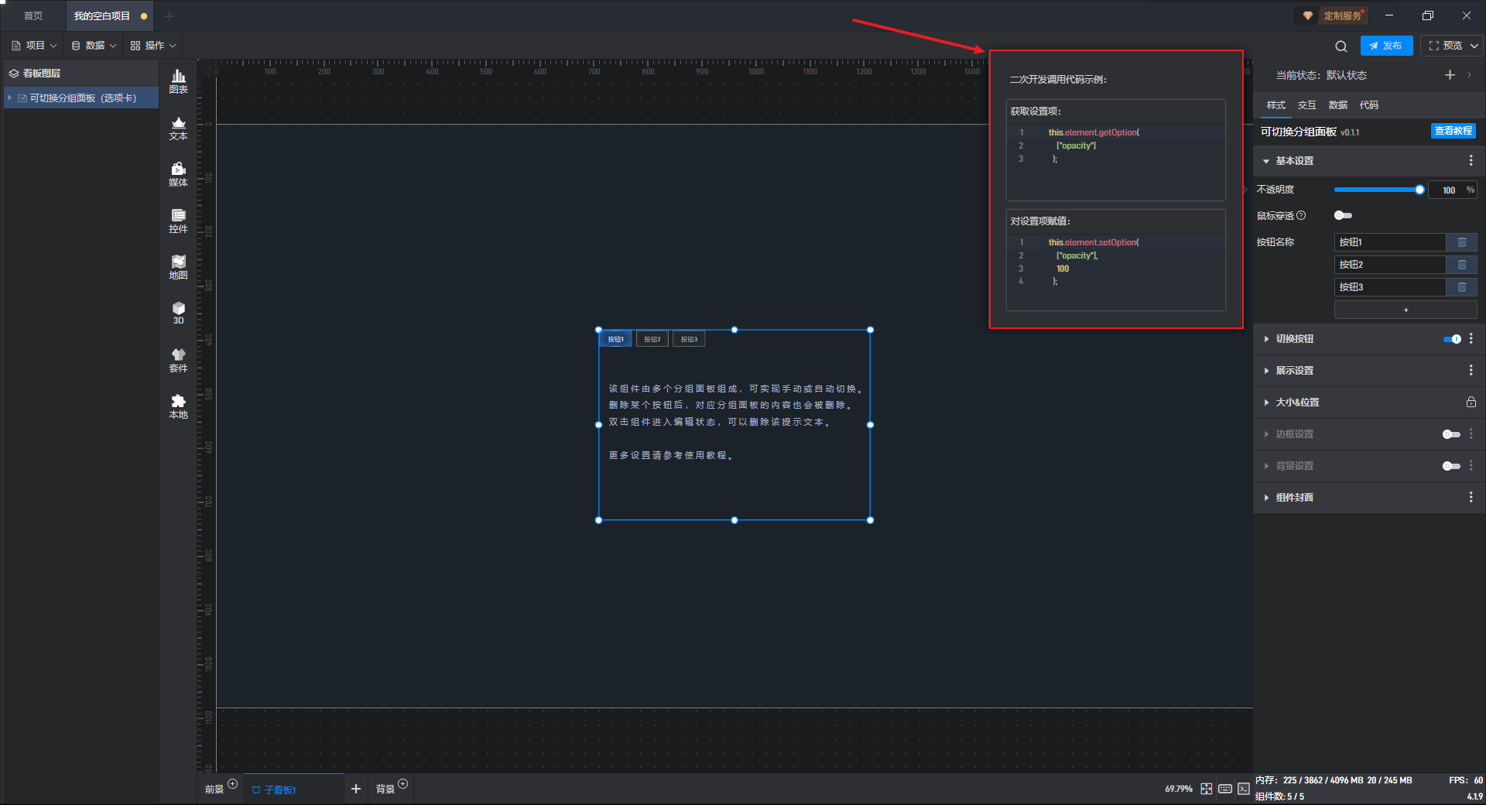This screenshot has height=805, width=1486.
Task: Select the 控件 (controls) component icon
Action: 178,220
